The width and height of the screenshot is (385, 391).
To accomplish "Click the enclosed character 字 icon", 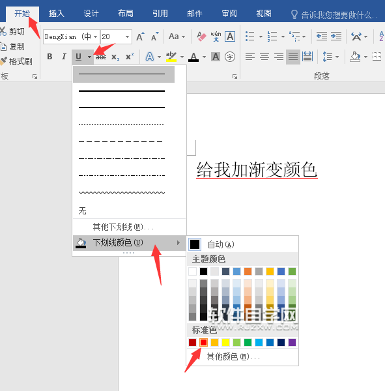I will (230, 57).
